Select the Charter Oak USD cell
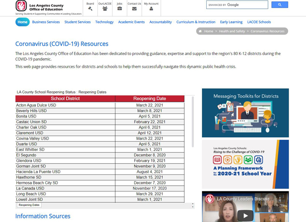 pyautogui.click(x=65, y=127)
